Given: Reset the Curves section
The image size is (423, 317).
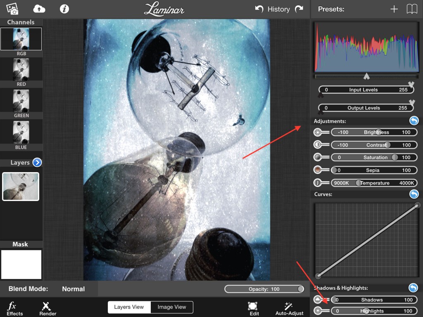Looking at the screenshot, I should click(414, 194).
